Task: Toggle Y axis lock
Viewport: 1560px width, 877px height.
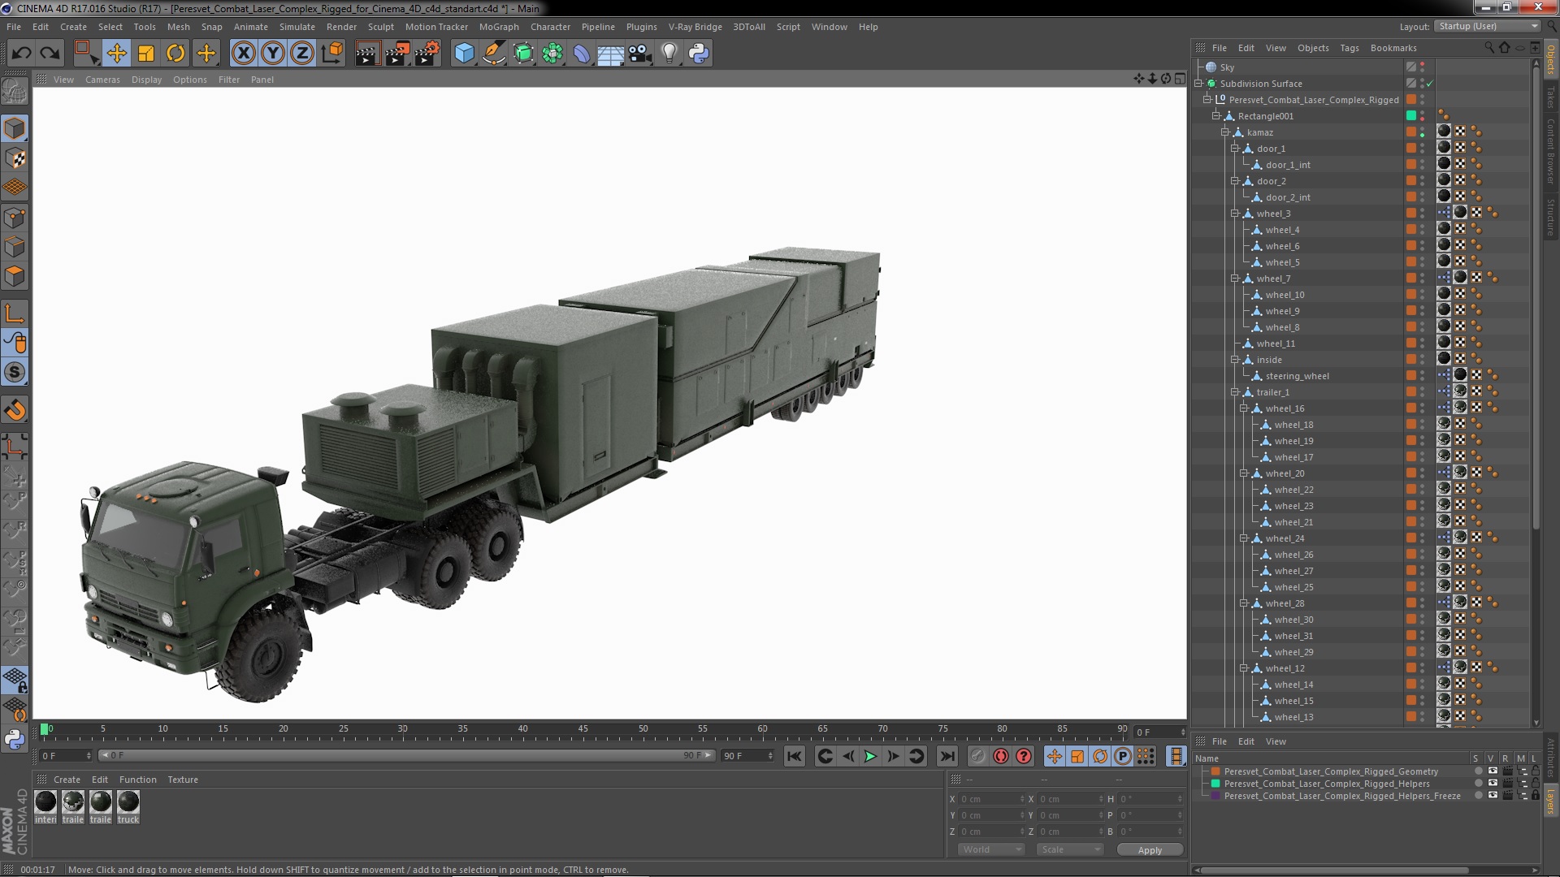Action: [x=272, y=54]
